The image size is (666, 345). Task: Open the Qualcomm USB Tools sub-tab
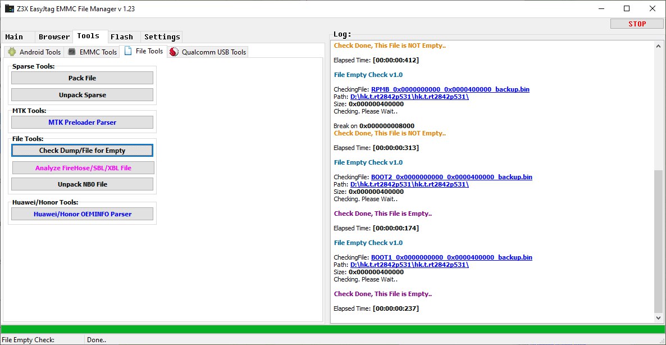(x=208, y=52)
